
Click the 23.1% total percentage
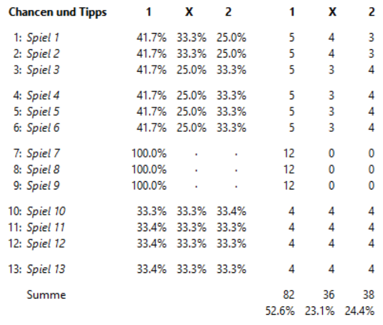point(320,311)
